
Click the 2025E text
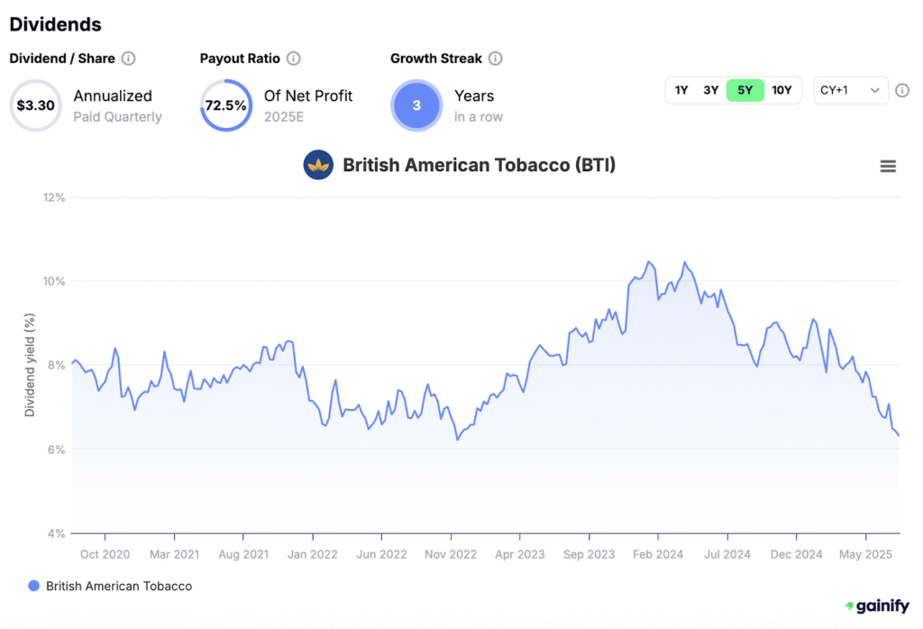point(284,116)
